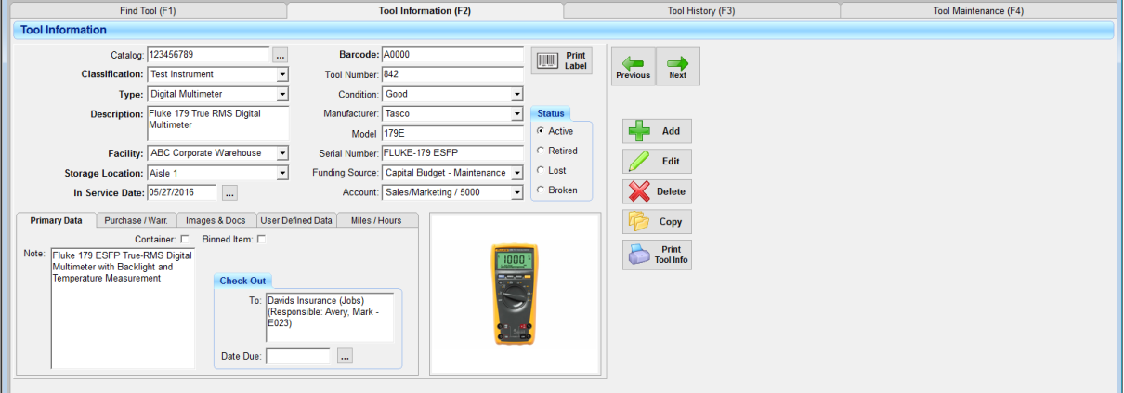
Task: Tick the Binned Item checkbox
Action: pos(261,240)
